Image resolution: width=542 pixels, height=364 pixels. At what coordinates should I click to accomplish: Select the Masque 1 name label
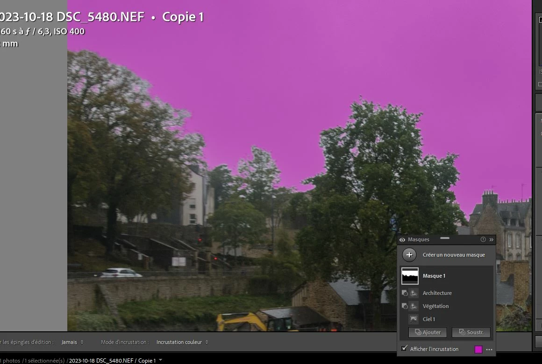point(434,276)
